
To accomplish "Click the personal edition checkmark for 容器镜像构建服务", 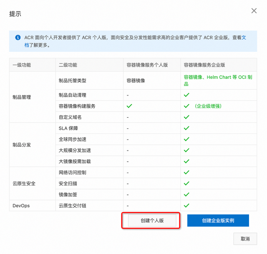I will 129,106.
